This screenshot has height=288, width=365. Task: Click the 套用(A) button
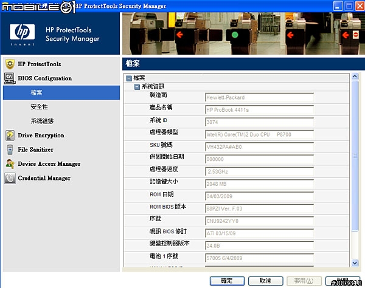pyautogui.click(x=304, y=281)
